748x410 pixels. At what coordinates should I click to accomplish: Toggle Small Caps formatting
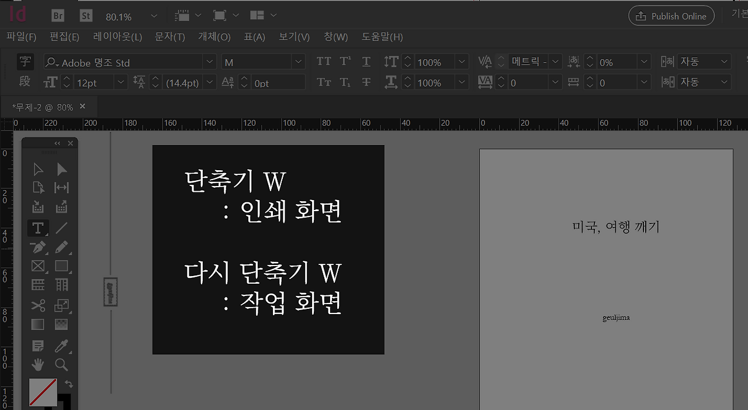pos(324,82)
